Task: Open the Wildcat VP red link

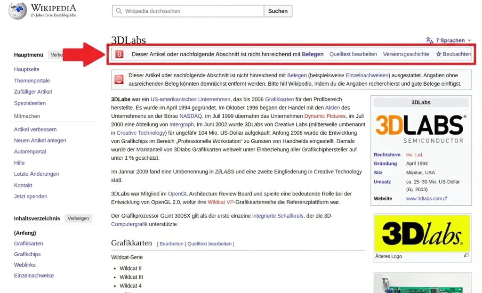Action: (220, 202)
